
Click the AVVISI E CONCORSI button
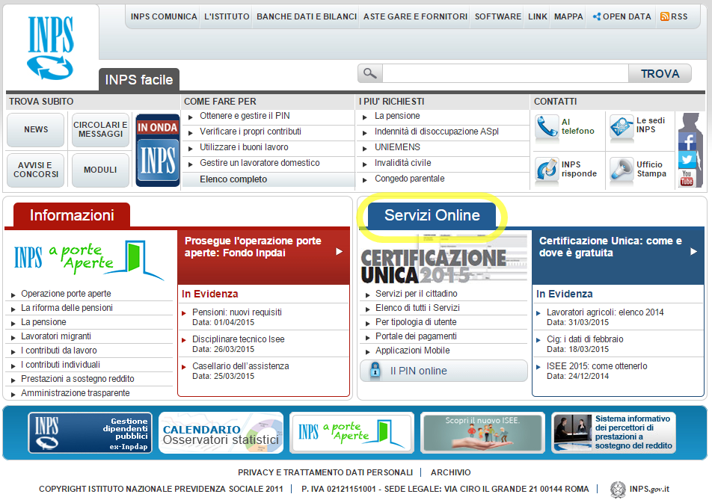pyautogui.click(x=36, y=170)
